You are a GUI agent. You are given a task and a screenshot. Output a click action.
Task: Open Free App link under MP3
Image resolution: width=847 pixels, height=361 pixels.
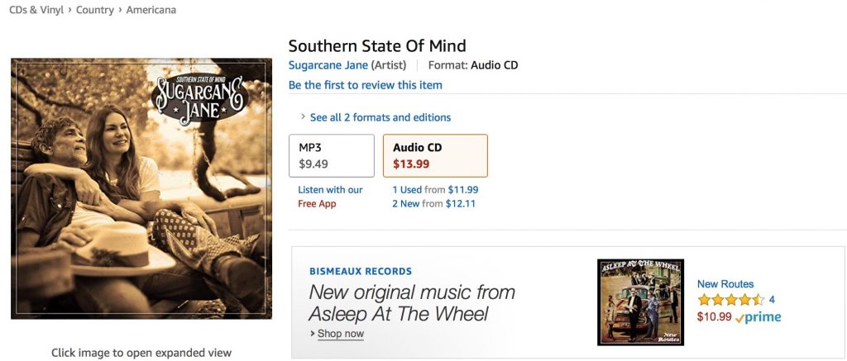pyautogui.click(x=317, y=203)
